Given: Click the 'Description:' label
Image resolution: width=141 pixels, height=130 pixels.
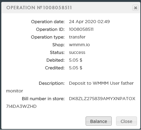Looking at the screenshot, I should click(52, 83).
